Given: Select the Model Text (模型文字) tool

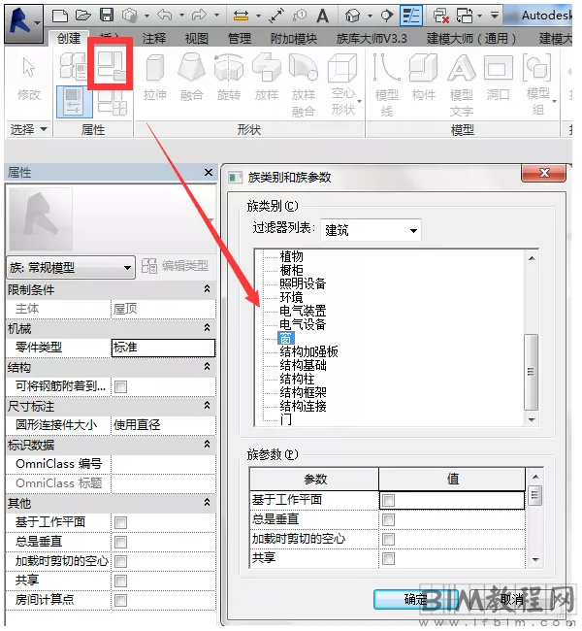Looking at the screenshot, I should pyautogui.click(x=461, y=70).
